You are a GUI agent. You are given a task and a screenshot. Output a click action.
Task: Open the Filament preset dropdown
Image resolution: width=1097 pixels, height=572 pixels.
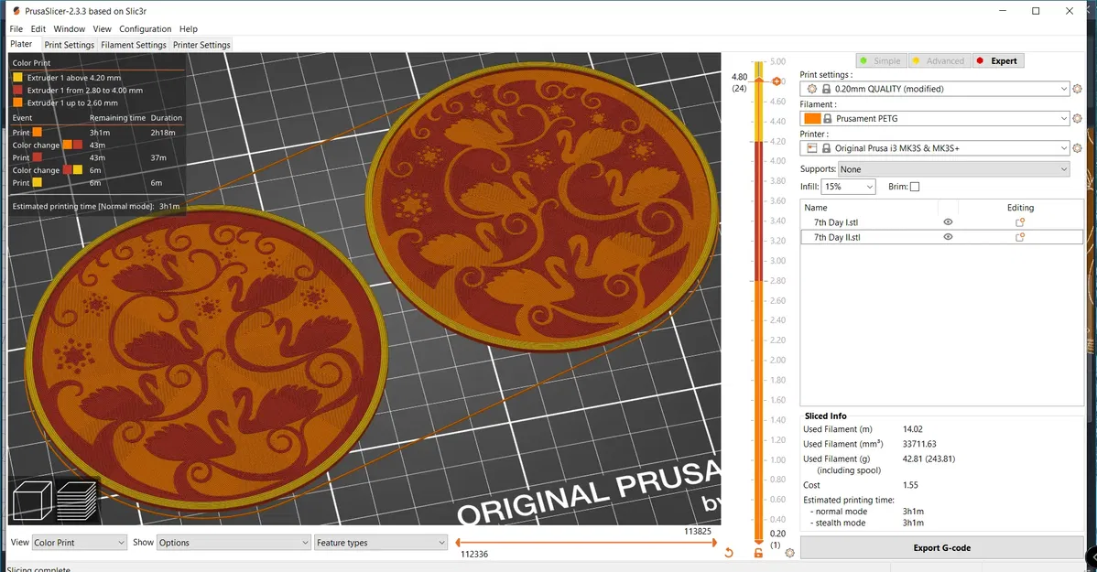click(x=935, y=118)
